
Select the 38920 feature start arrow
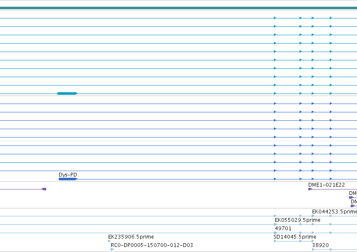coord(313,249)
